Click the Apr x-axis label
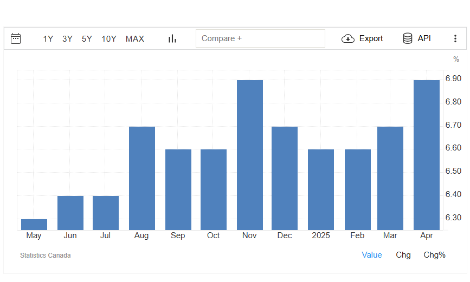470x282 pixels. click(427, 235)
